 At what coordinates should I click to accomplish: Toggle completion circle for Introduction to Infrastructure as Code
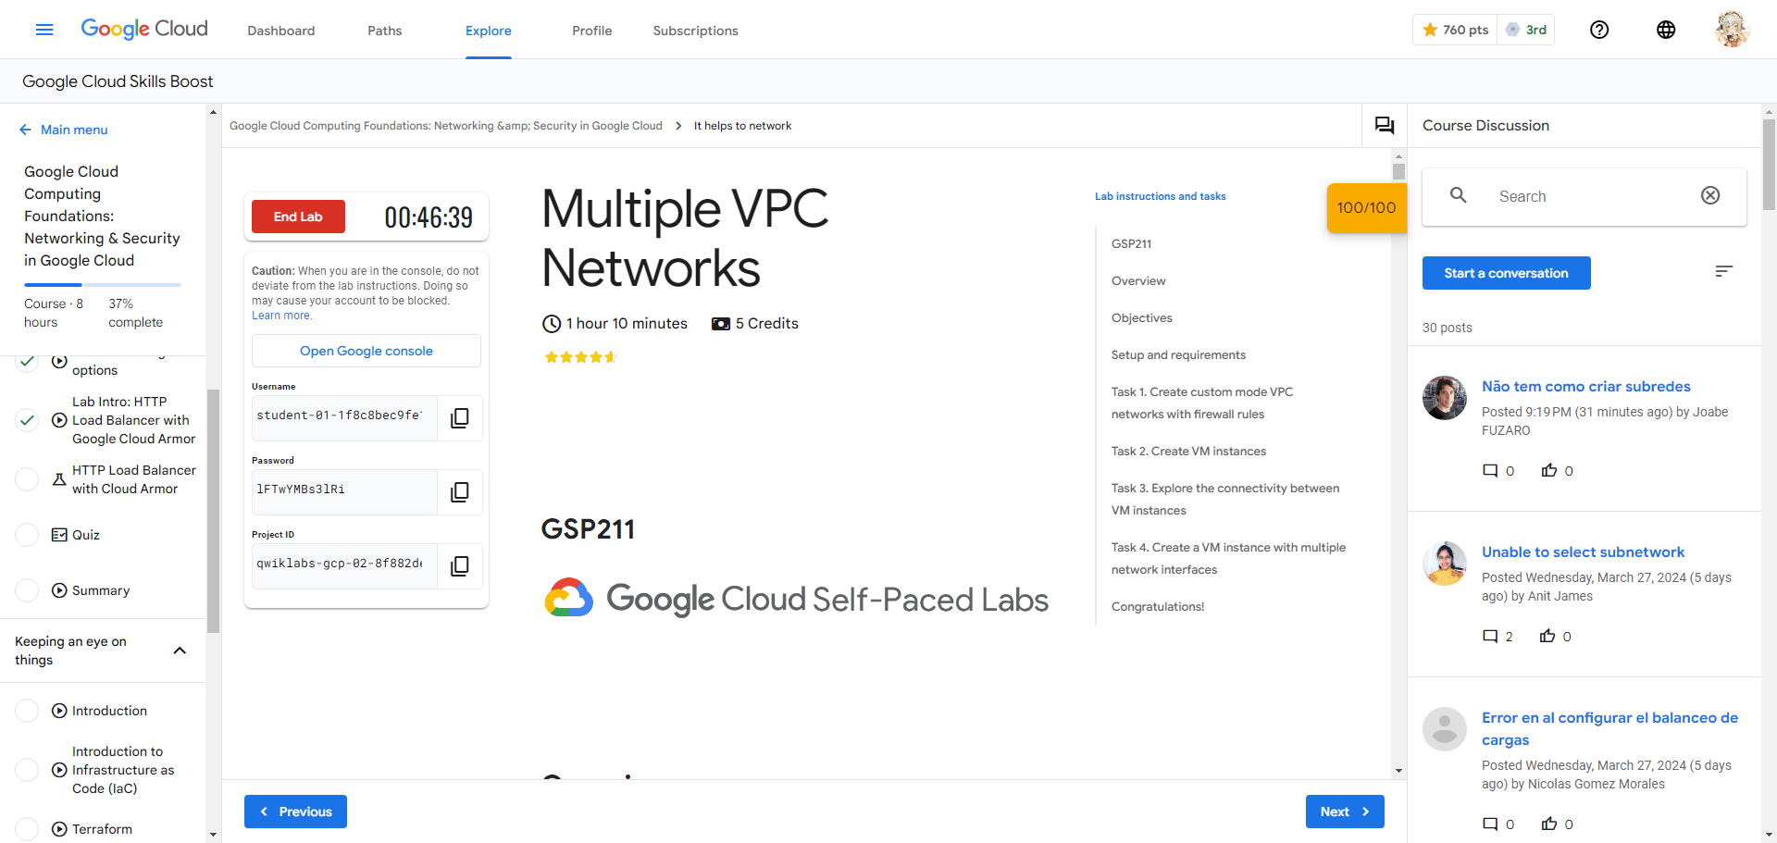click(28, 770)
